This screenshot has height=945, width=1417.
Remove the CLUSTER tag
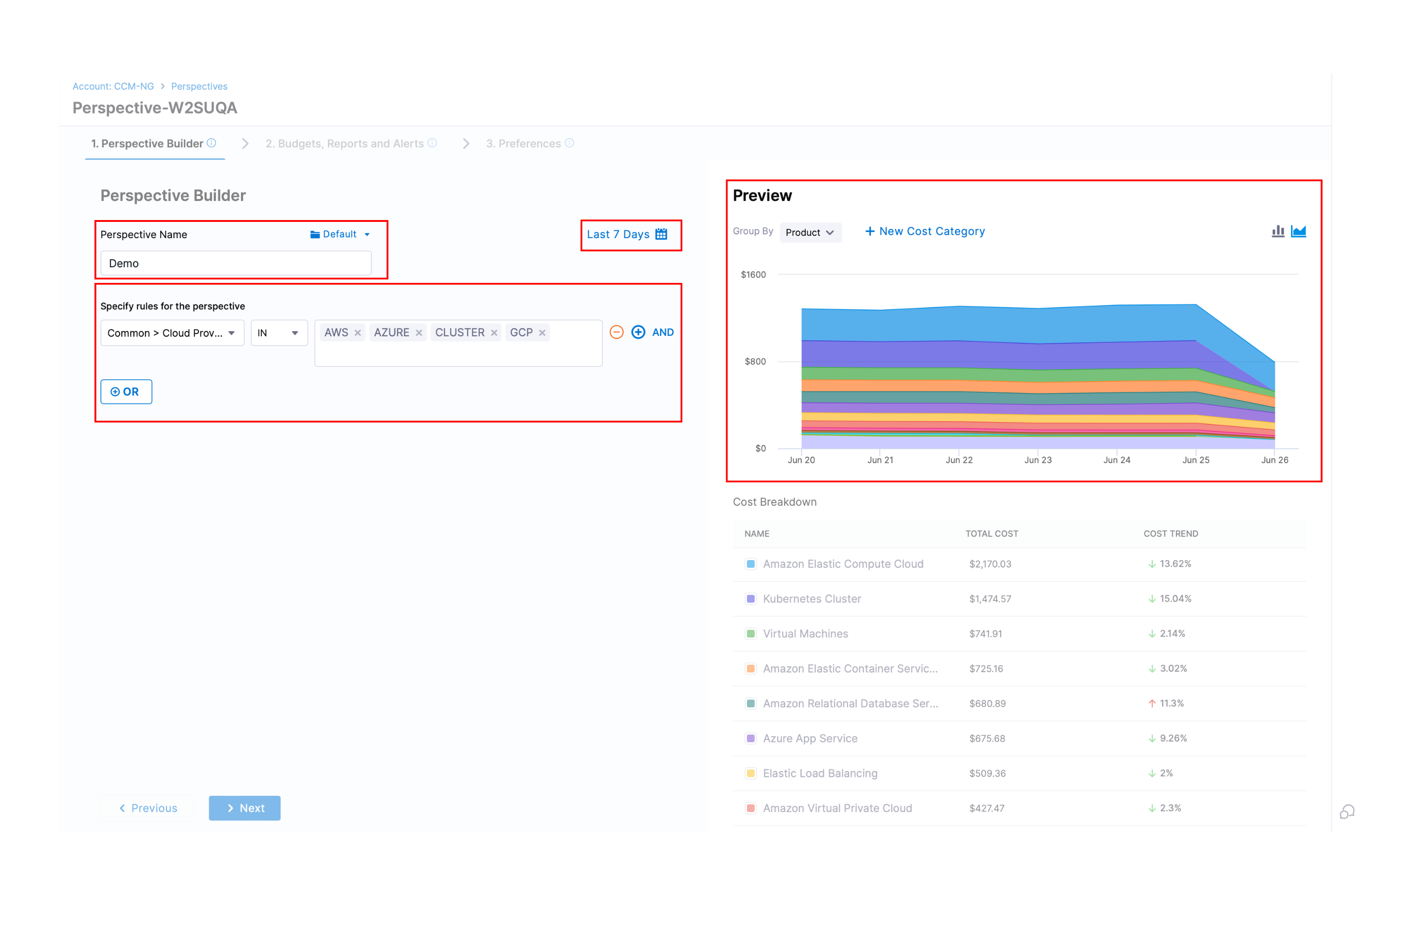(x=494, y=333)
